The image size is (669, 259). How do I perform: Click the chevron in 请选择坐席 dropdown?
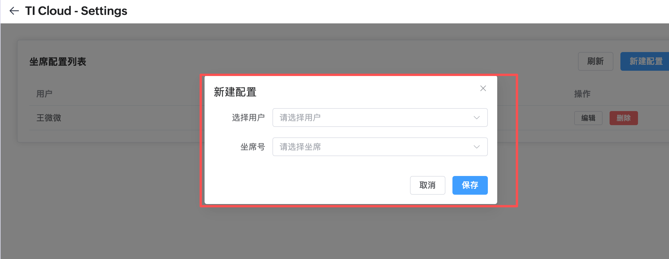[476, 147]
